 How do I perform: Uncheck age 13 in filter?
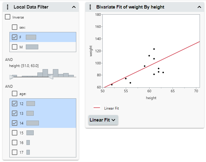click(15, 113)
